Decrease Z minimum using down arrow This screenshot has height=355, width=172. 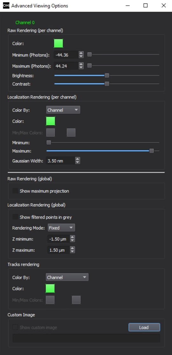[x=72, y=241]
